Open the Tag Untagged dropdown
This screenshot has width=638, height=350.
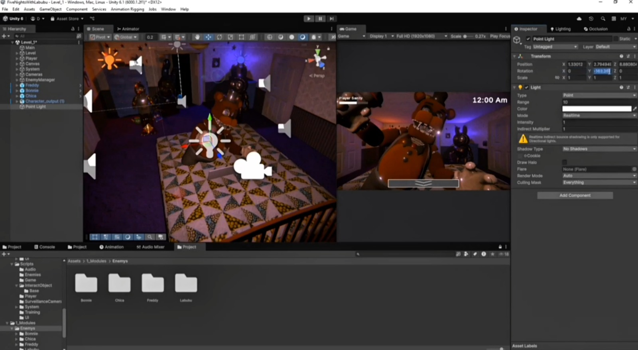click(555, 47)
